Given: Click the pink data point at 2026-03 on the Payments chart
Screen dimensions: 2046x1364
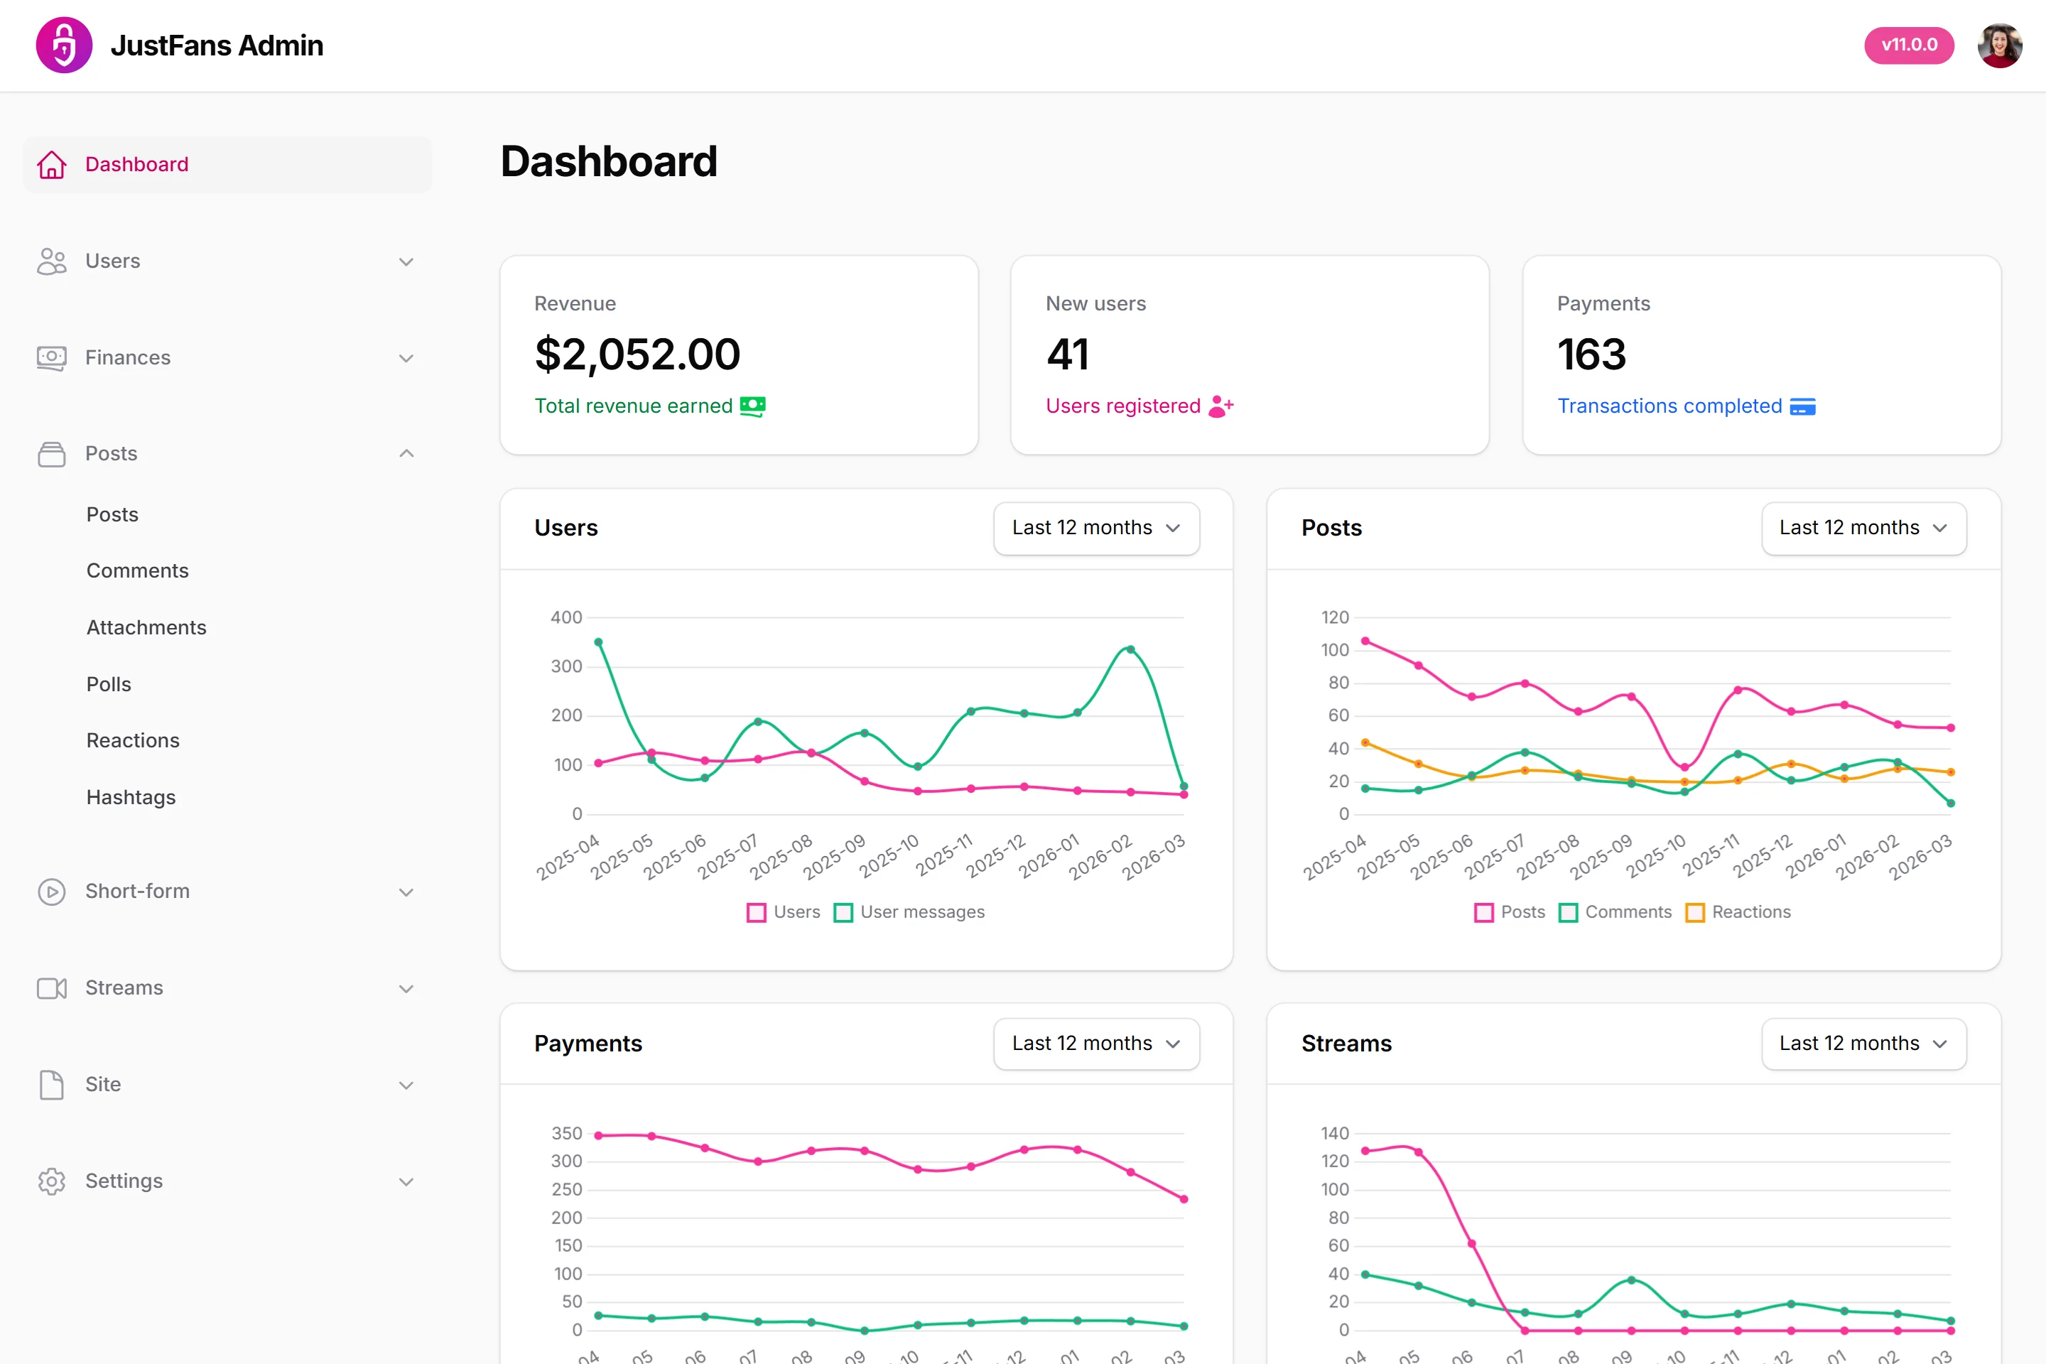Looking at the screenshot, I should pyautogui.click(x=1184, y=1198).
